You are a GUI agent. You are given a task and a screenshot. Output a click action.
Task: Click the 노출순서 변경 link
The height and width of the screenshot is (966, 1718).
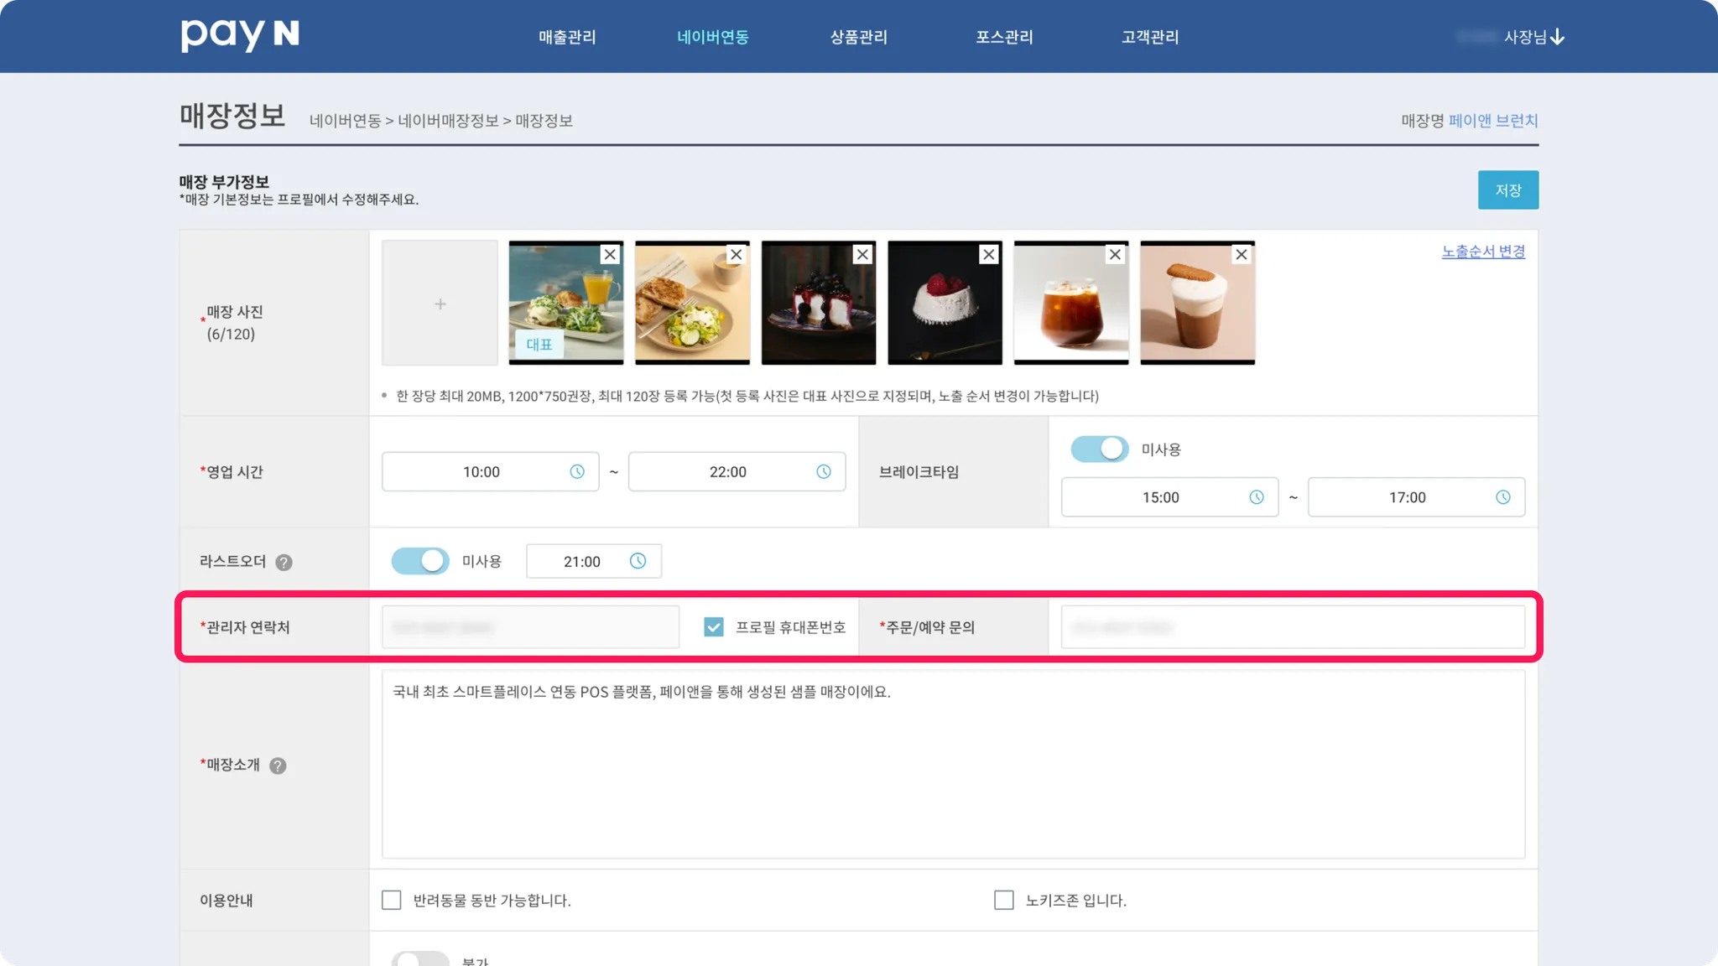click(1483, 252)
